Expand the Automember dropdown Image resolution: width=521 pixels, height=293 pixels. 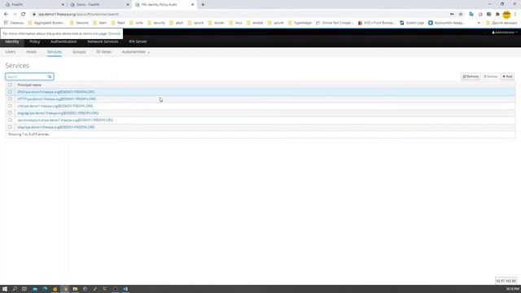(x=136, y=52)
